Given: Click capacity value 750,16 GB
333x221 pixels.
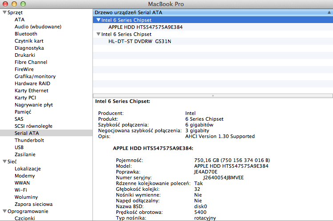Looking at the screenshot, I should [206, 160].
